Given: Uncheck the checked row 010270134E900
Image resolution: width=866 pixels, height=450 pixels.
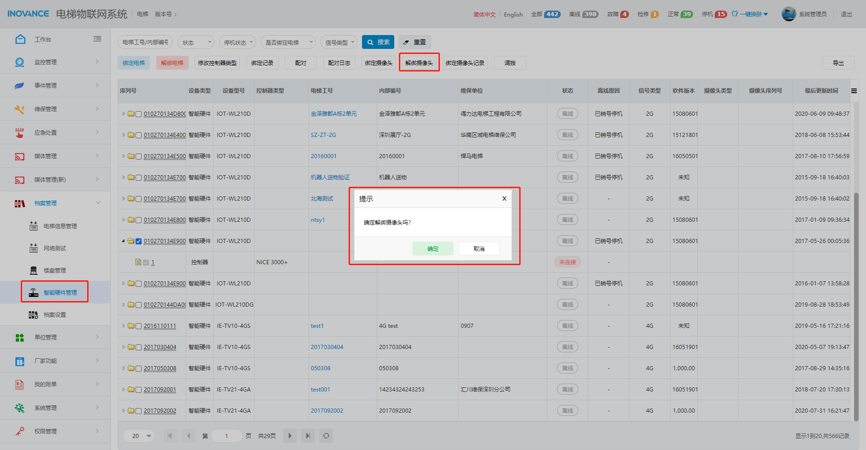Looking at the screenshot, I should coord(138,241).
